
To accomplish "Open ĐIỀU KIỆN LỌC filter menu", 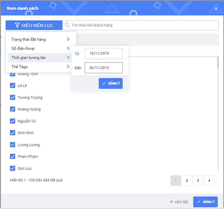I will point(34,25).
